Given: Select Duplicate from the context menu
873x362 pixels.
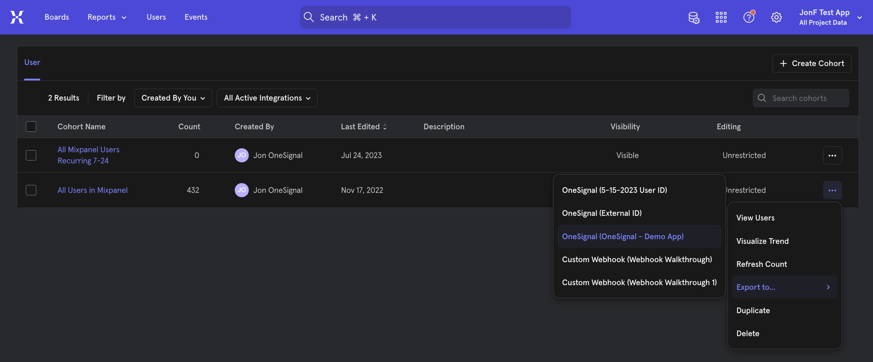Looking at the screenshot, I should point(784,310).
